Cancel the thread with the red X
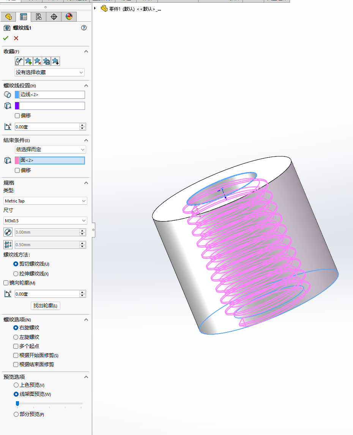Viewport: 353px width, 435px height. [16, 38]
